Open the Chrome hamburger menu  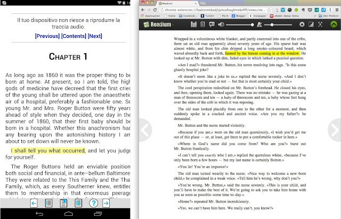click(x=337, y=10)
